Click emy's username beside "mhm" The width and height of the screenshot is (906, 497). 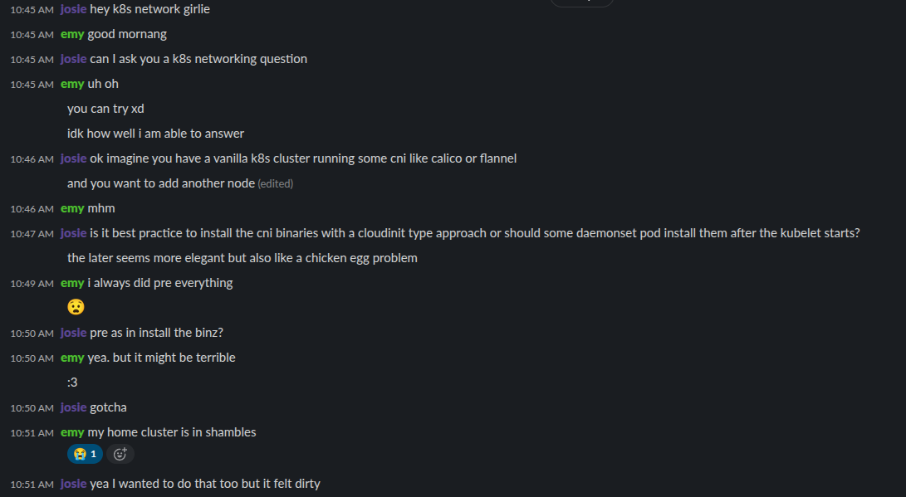click(72, 208)
